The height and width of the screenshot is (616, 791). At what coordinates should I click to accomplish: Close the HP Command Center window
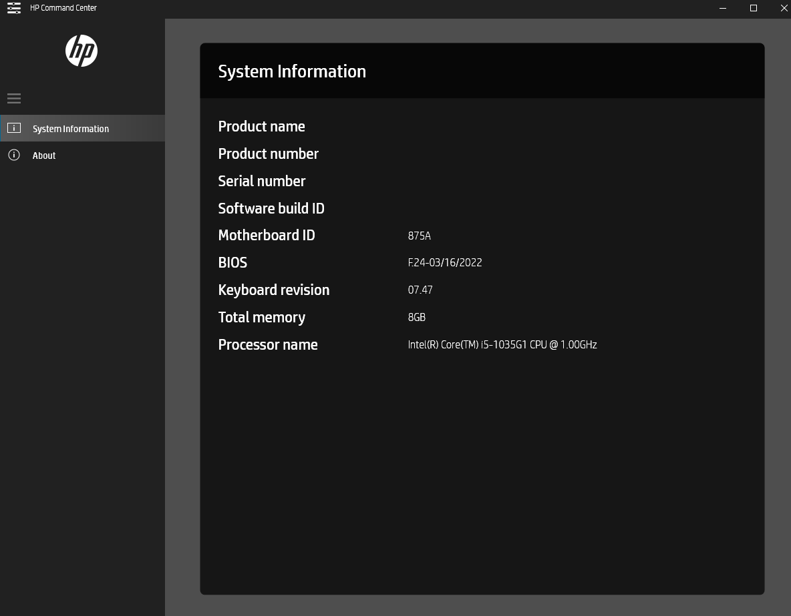784,8
